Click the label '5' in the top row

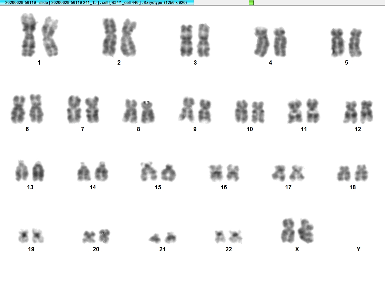(346, 63)
